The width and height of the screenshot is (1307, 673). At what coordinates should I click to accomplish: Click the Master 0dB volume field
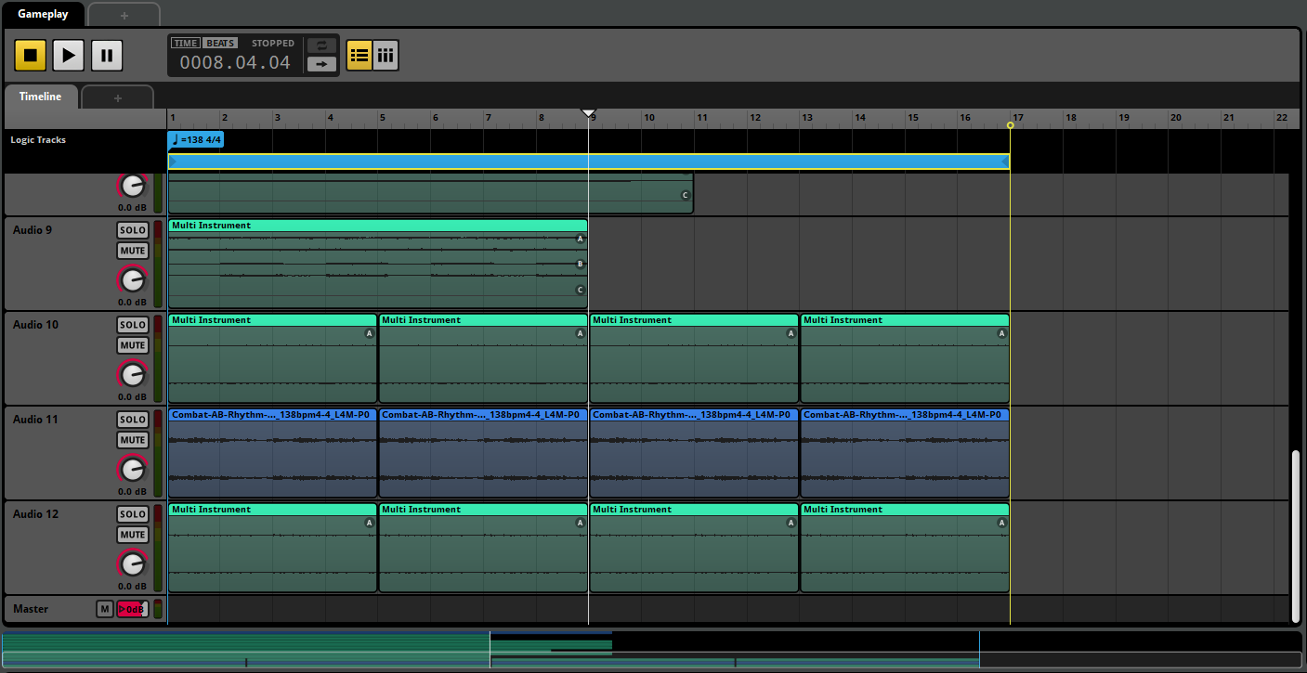132,609
